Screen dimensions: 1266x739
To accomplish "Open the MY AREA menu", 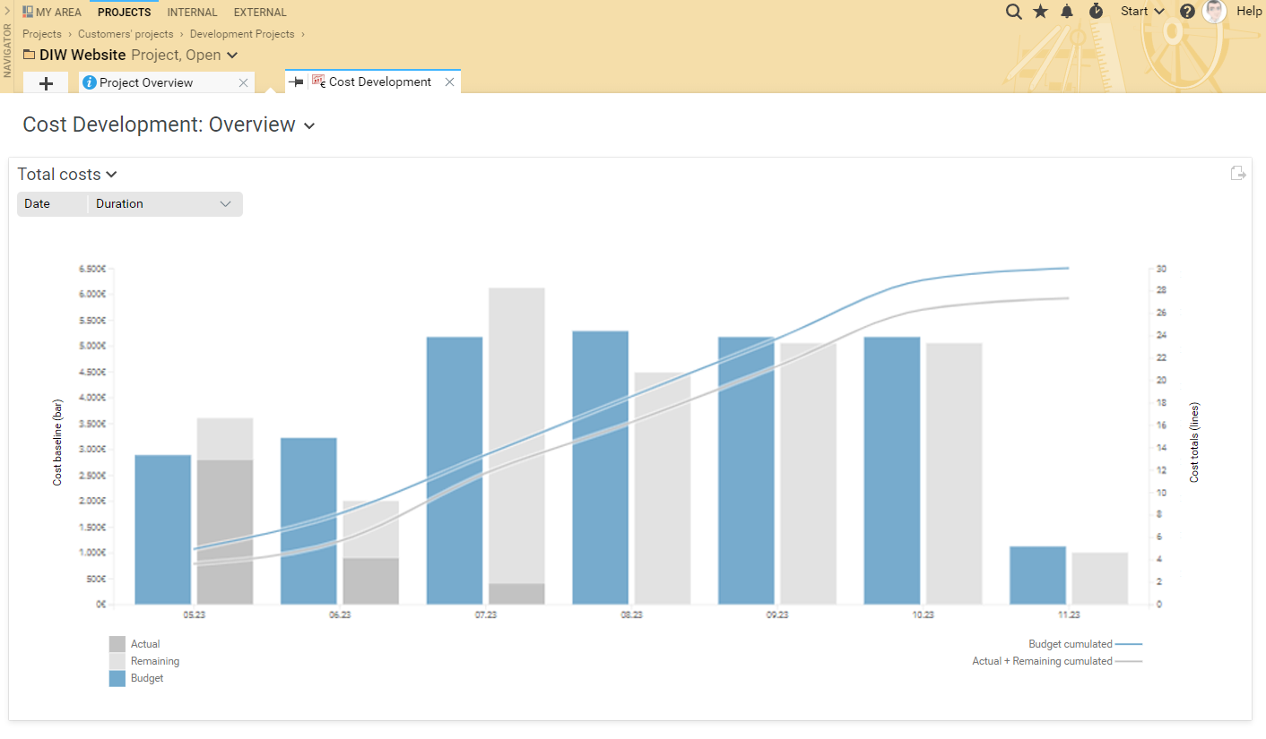I will point(52,13).
